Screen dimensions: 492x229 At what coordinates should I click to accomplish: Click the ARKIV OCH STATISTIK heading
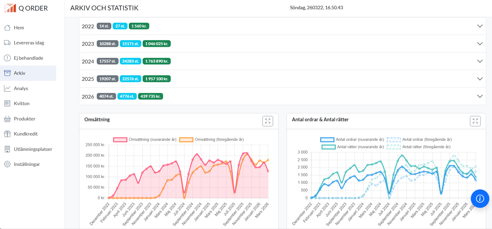(x=105, y=8)
